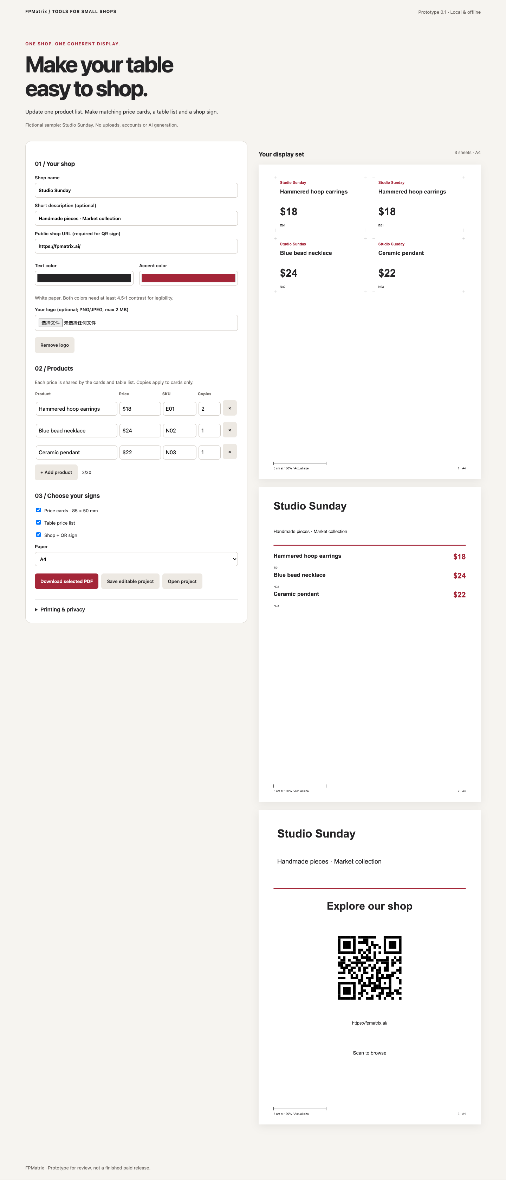The width and height of the screenshot is (506, 1180).
Task: Edit the Public shop URL field
Action: pos(136,246)
